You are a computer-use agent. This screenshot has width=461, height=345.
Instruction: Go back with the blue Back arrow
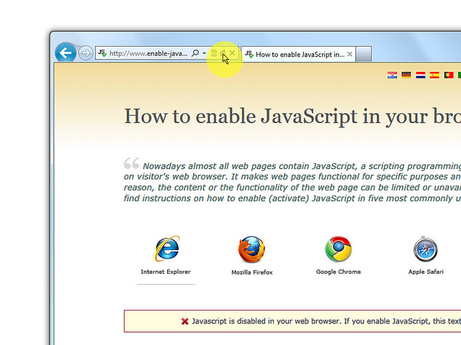click(x=66, y=52)
